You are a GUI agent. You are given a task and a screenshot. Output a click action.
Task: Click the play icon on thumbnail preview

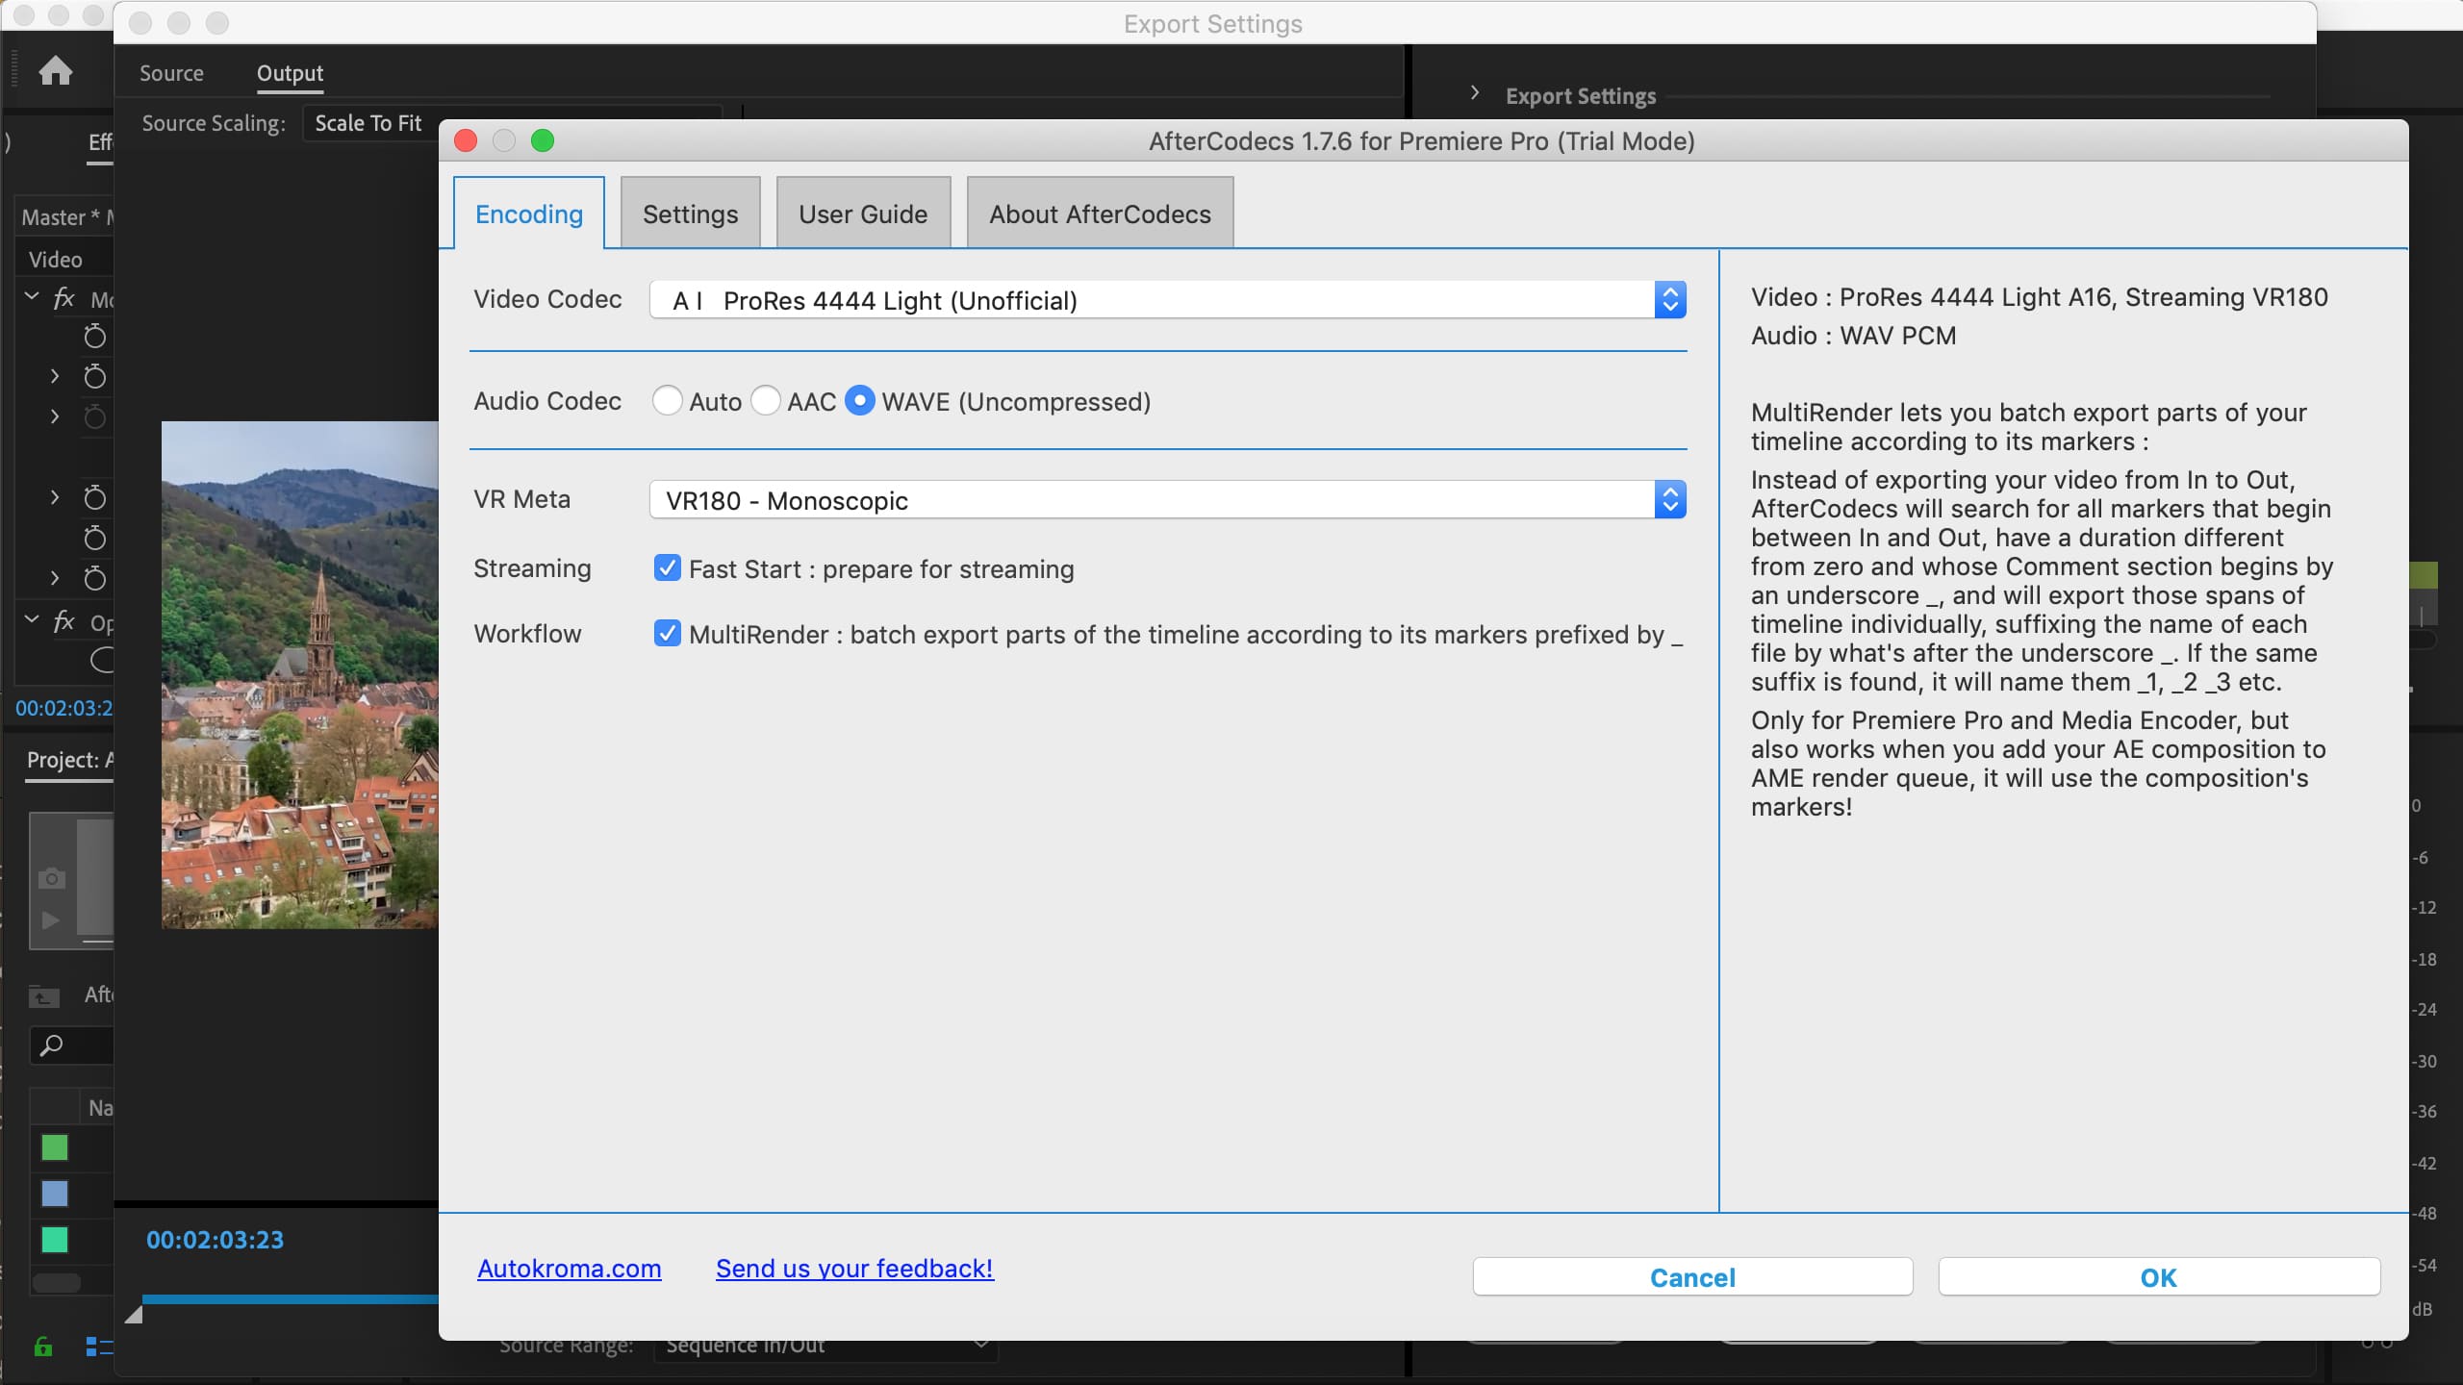pos(50,920)
